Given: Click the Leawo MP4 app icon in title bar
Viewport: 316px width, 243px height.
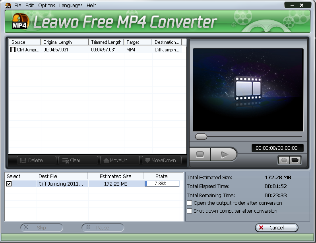Looking at the screenshot, I should click(x=8, y=6).
